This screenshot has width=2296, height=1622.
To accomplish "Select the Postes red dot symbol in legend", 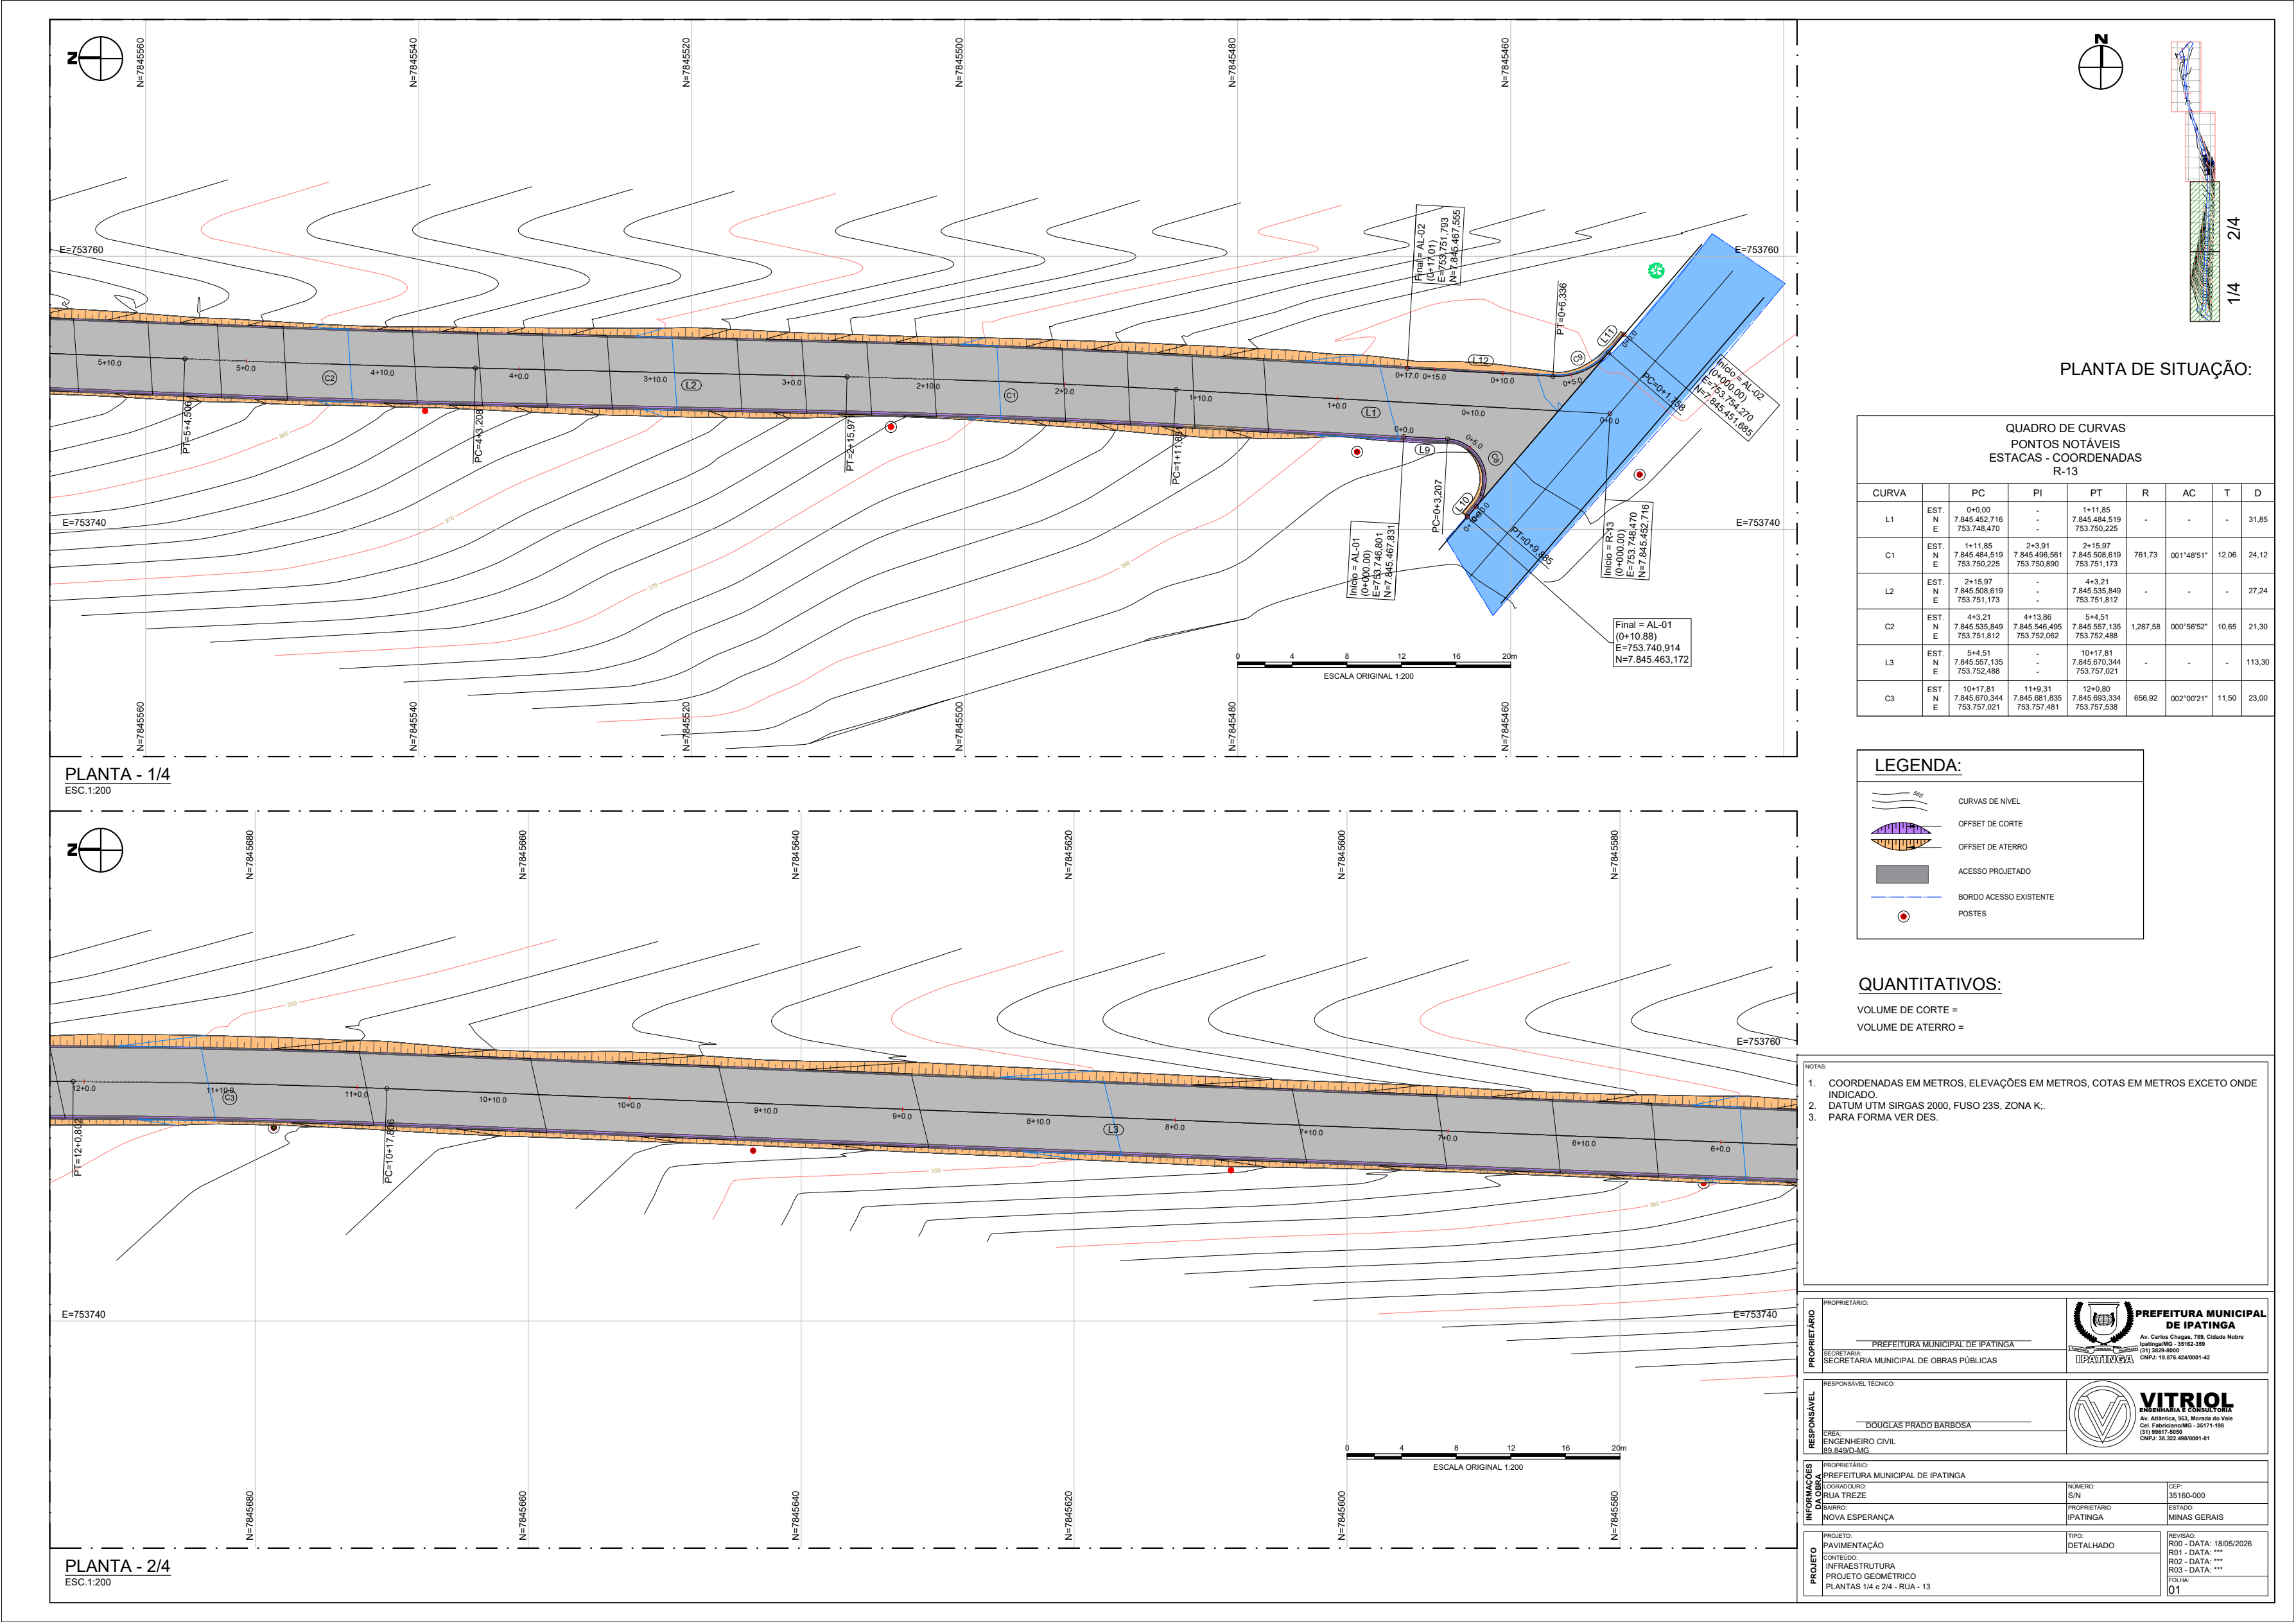I will click(1903, 916).
